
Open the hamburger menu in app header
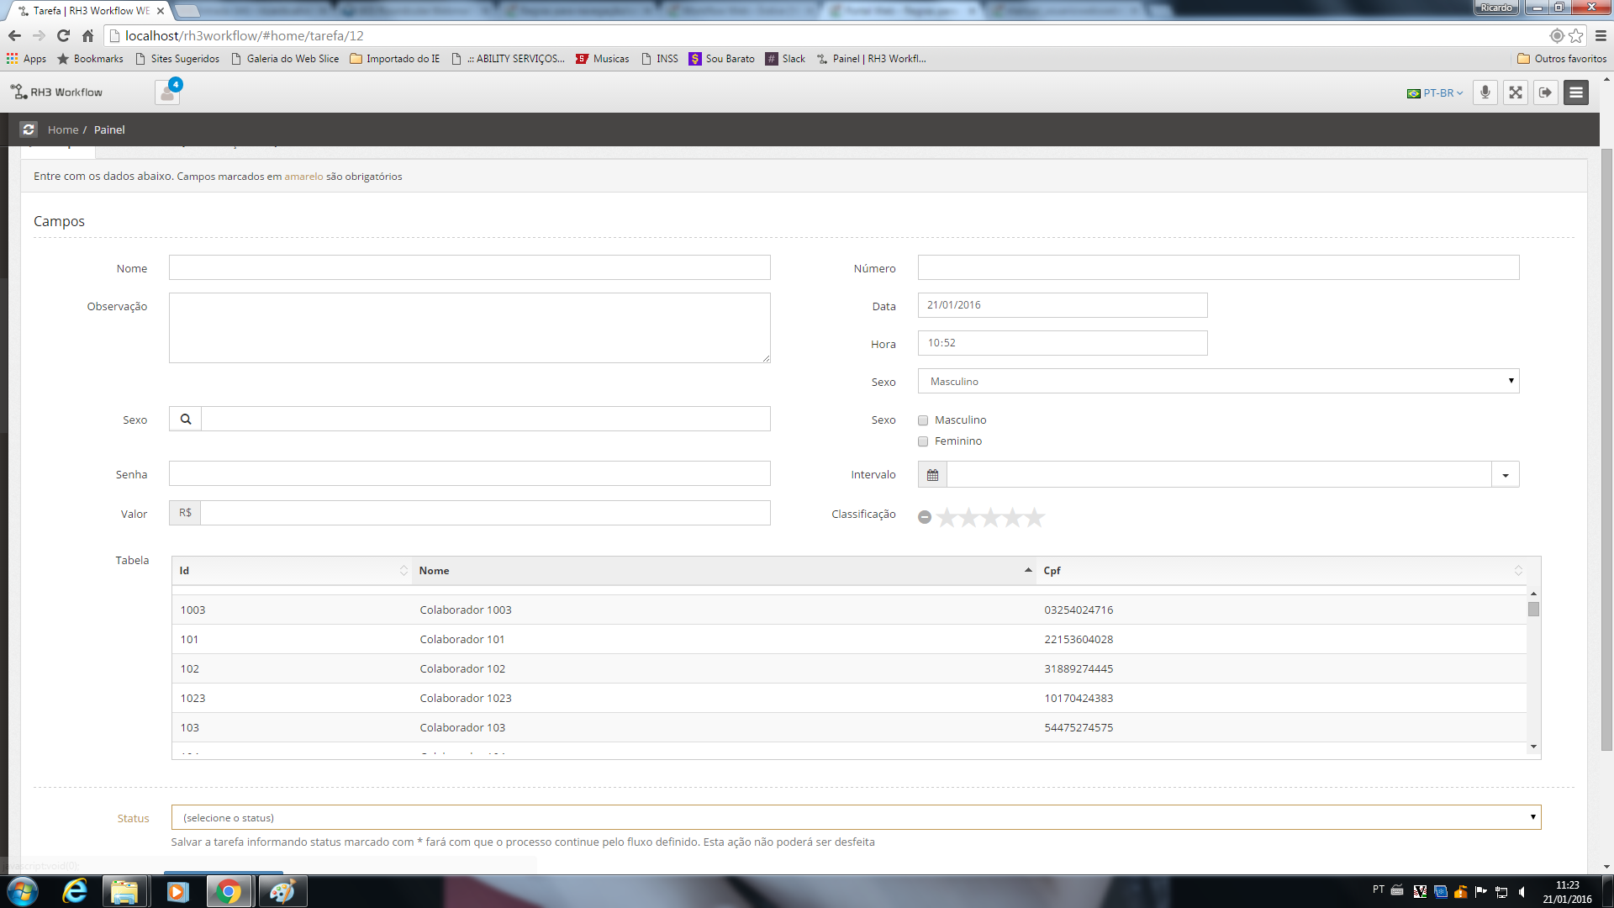click(1576, 92)
